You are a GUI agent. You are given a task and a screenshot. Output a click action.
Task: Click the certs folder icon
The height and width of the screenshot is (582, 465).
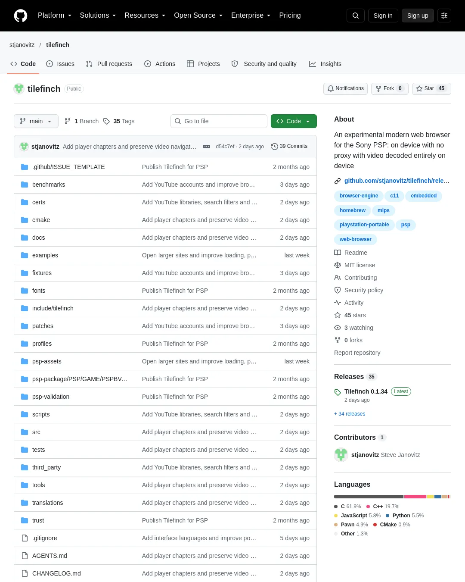(25, 202)
